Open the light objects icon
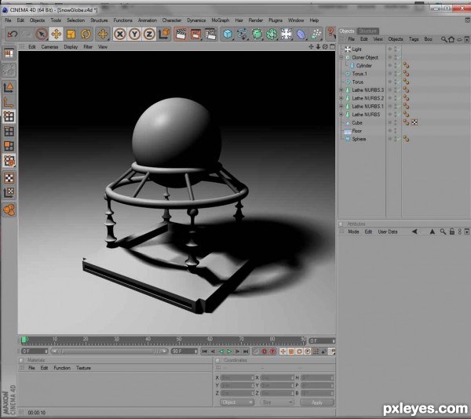This screenshot has width=471, height=419. tap(286, 35)
